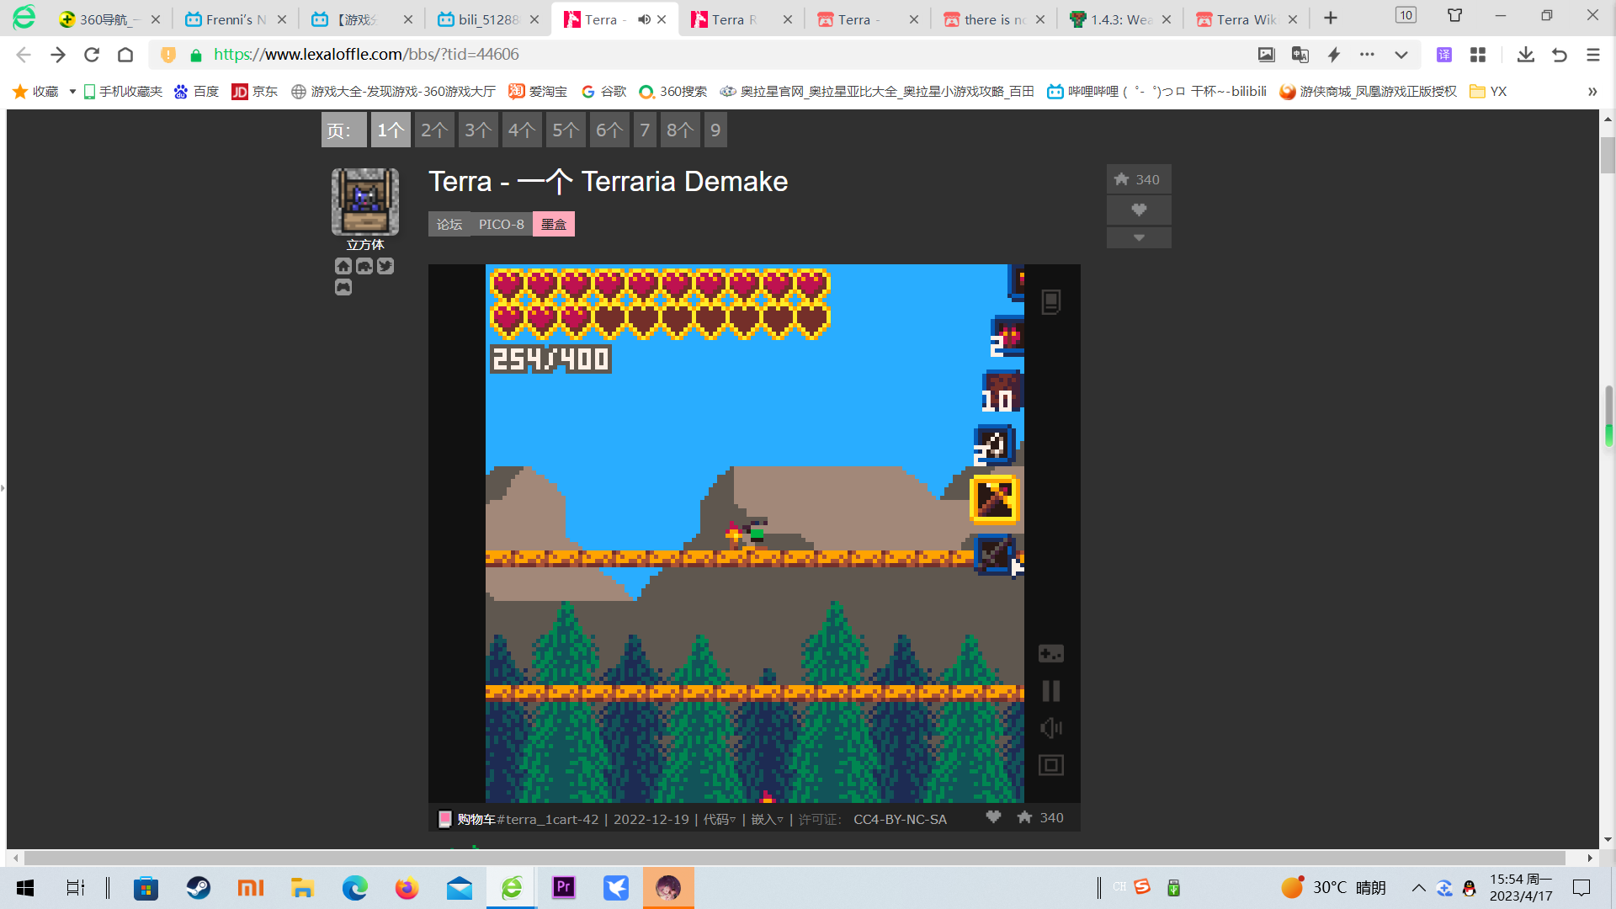Screen dimensions: 1616x909
Task: Click the translate page icon
Action: point(1300,55)
